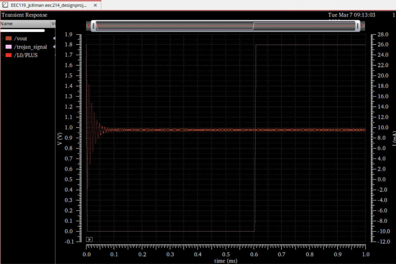Close the EEC119_jsillman tab
The width and height of the screenshot is (396, 264).
tap(95, 5)
